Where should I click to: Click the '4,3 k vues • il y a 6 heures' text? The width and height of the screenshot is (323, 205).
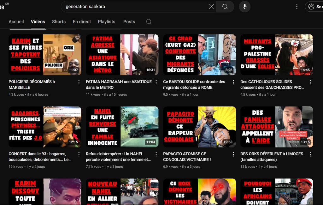[28, 94]
